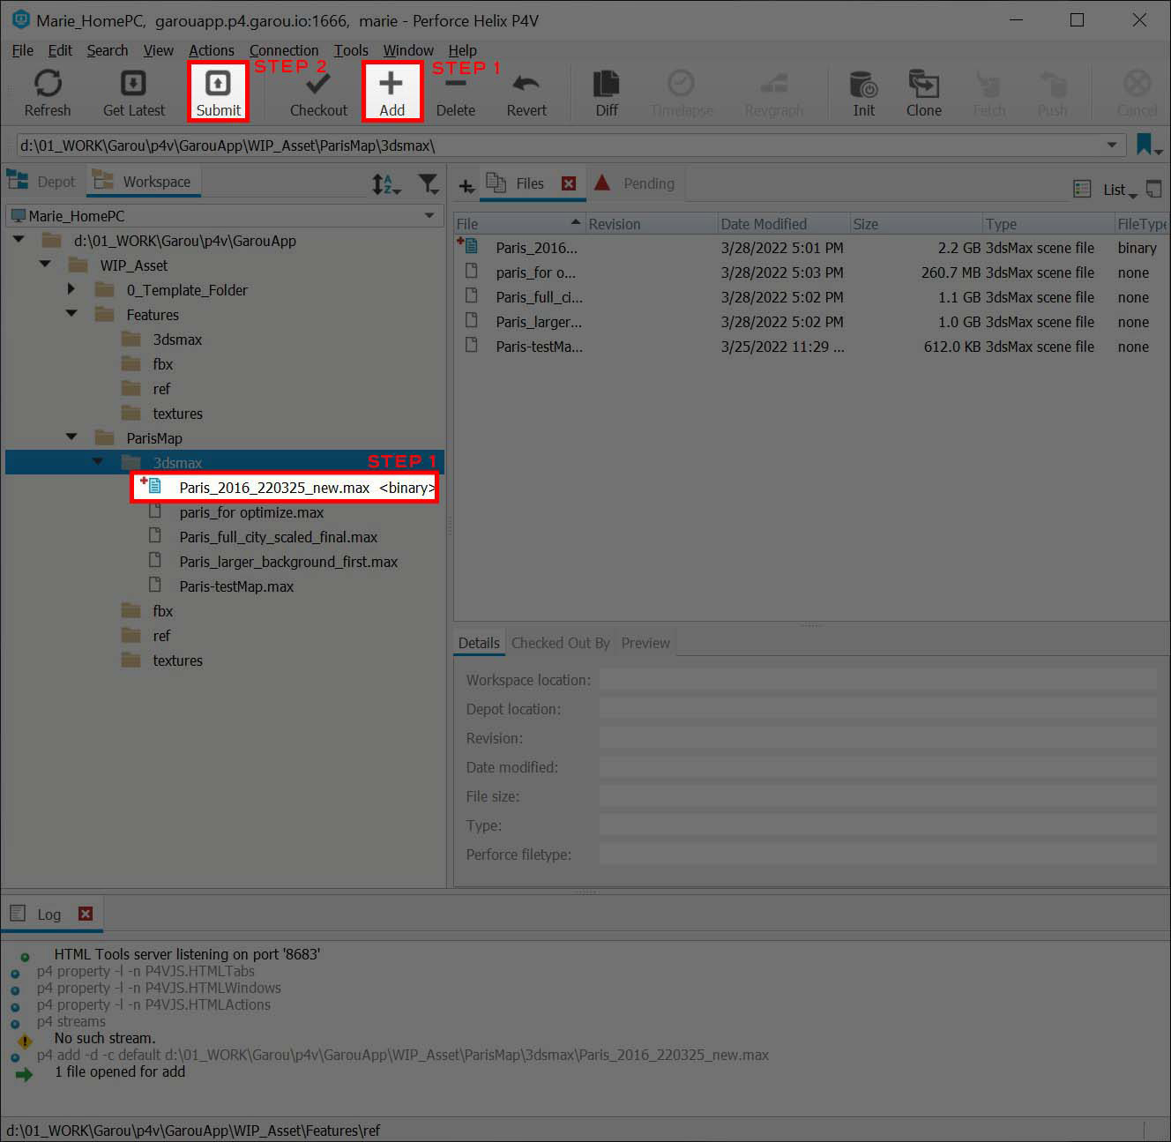Open the Tools menu
The width and height of the screenshot is (1171, 1142).
click(351, 50)
